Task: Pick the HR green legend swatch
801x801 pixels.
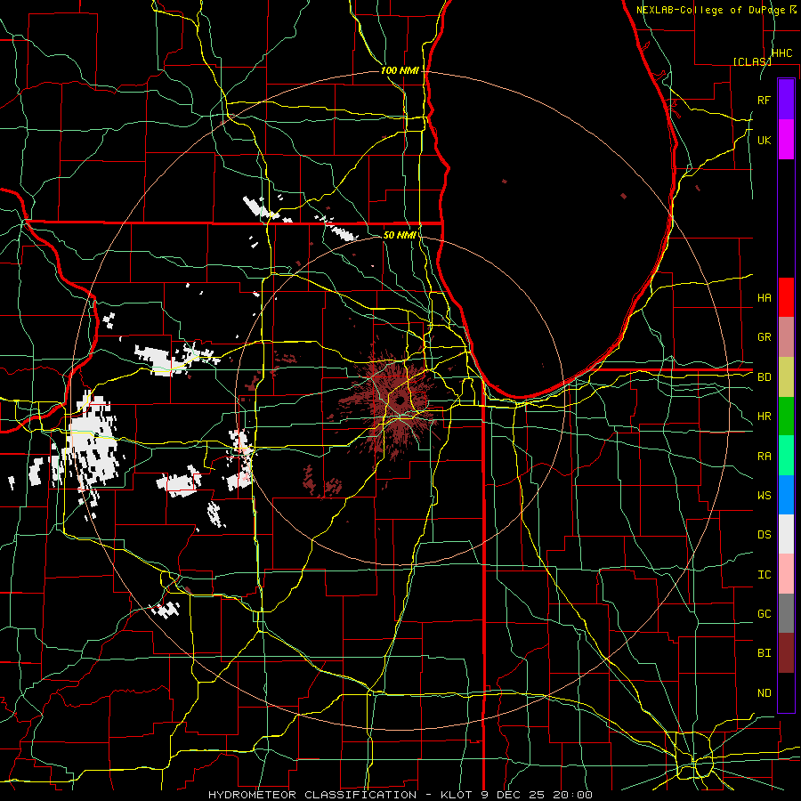Action: click(x=786, y=417)
